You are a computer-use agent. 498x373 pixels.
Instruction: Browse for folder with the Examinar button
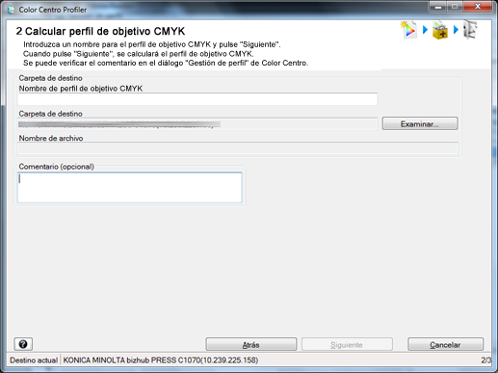(x=420, y=123)
